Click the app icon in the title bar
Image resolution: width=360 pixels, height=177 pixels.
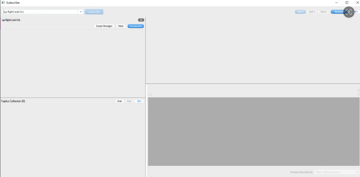click(x=3, y=3)
